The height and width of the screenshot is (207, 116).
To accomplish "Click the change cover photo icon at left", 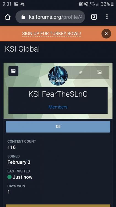I will click(x=13, y=71).
